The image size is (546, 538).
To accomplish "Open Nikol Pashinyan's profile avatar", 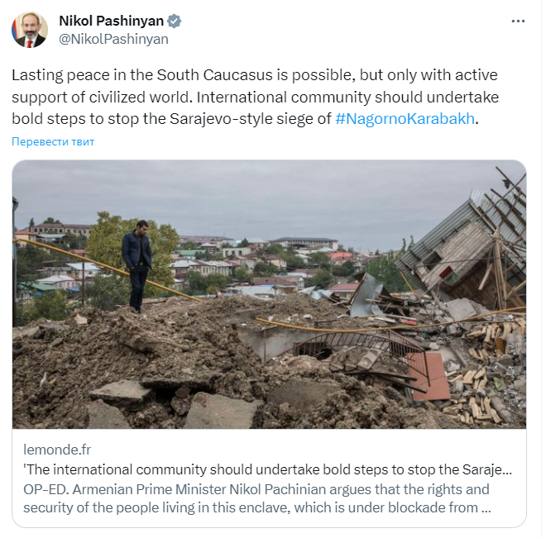I will click(x=30, y=30).
